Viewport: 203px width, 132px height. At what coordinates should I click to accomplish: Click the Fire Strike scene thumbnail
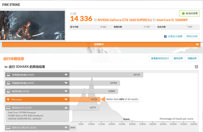pos(32,25)
